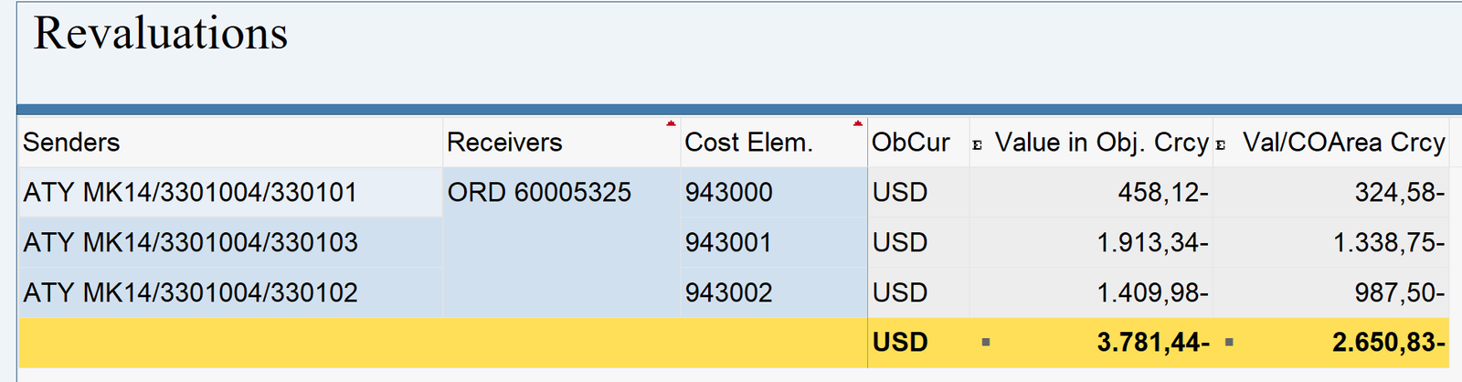Click the red sort marker on Receivers header
The width and height of the screenshot is (1462, 382).
pos(671,123)
